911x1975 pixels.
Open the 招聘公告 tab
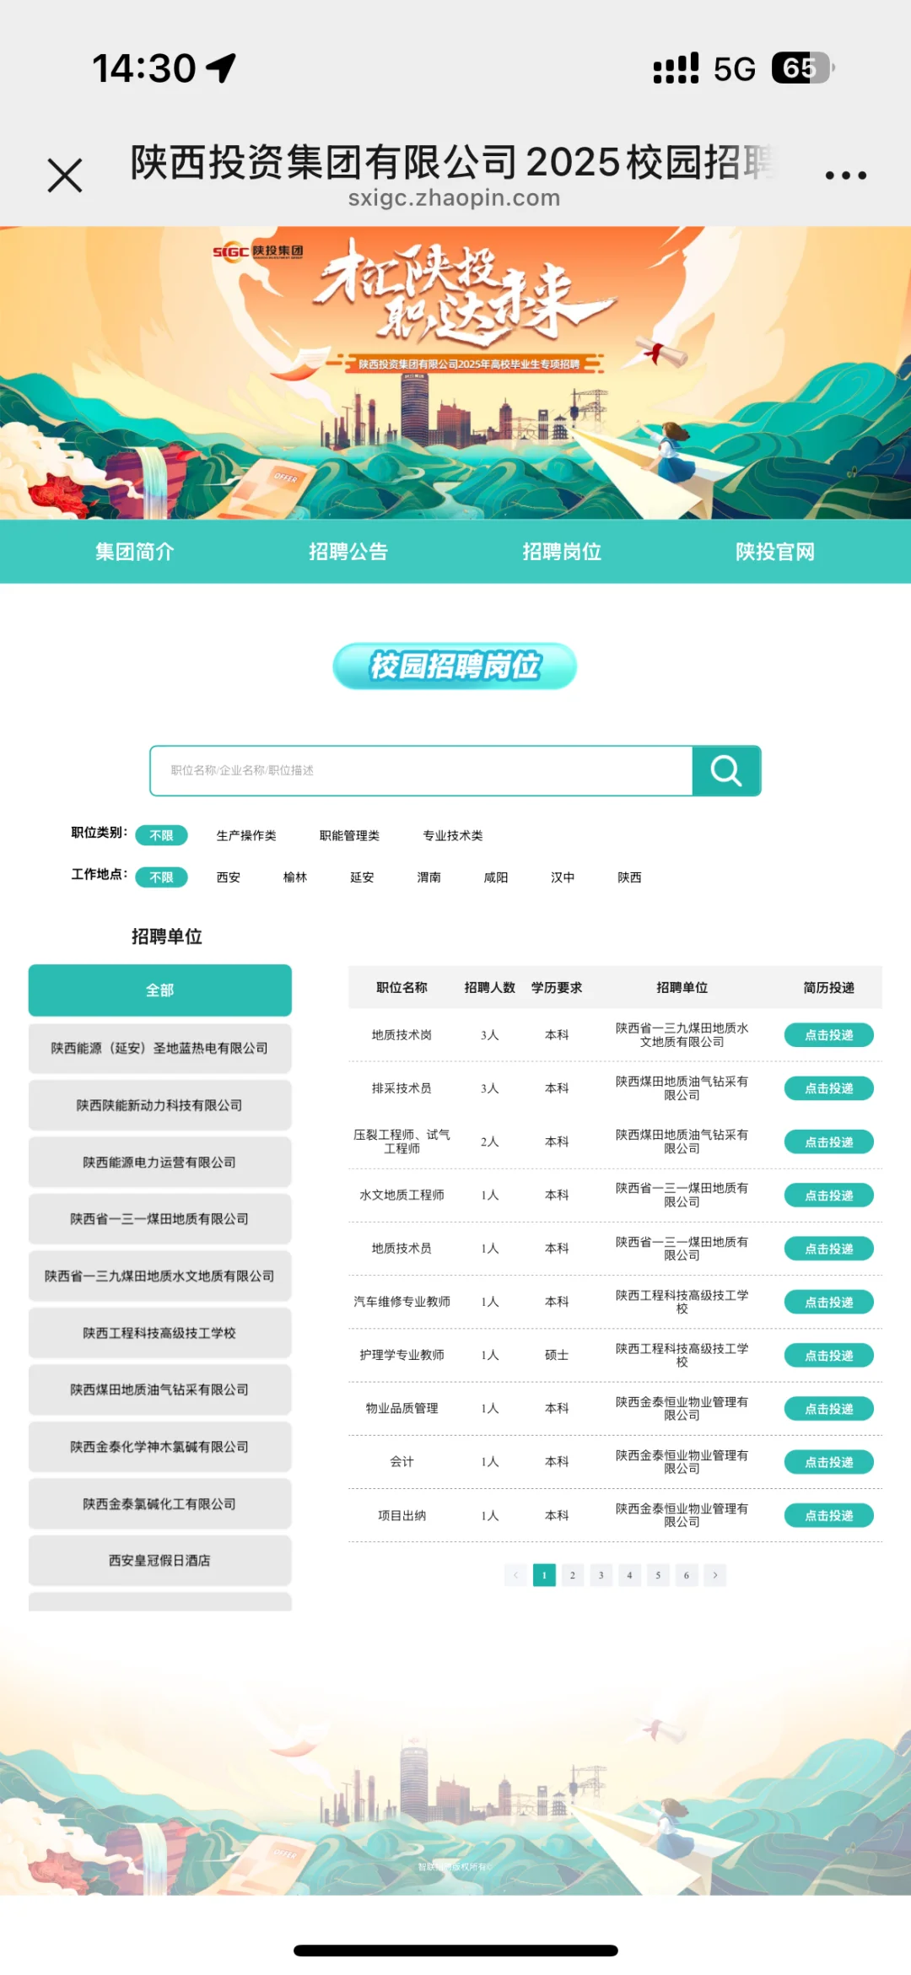(348, 552)
